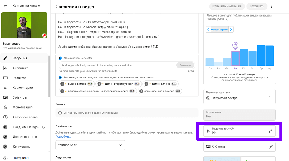Click sidebar vertical scrollbar
Viewport: 289px width, 161px height.
point(49,76)
